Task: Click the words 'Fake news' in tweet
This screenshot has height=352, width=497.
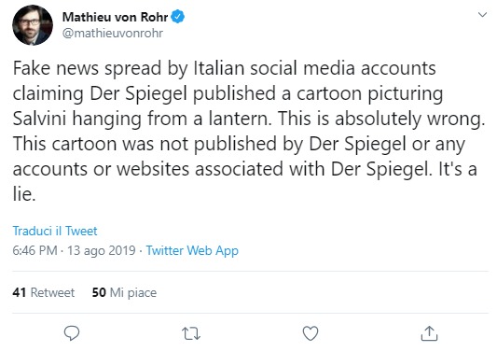Action: click(x=55, y=68)
